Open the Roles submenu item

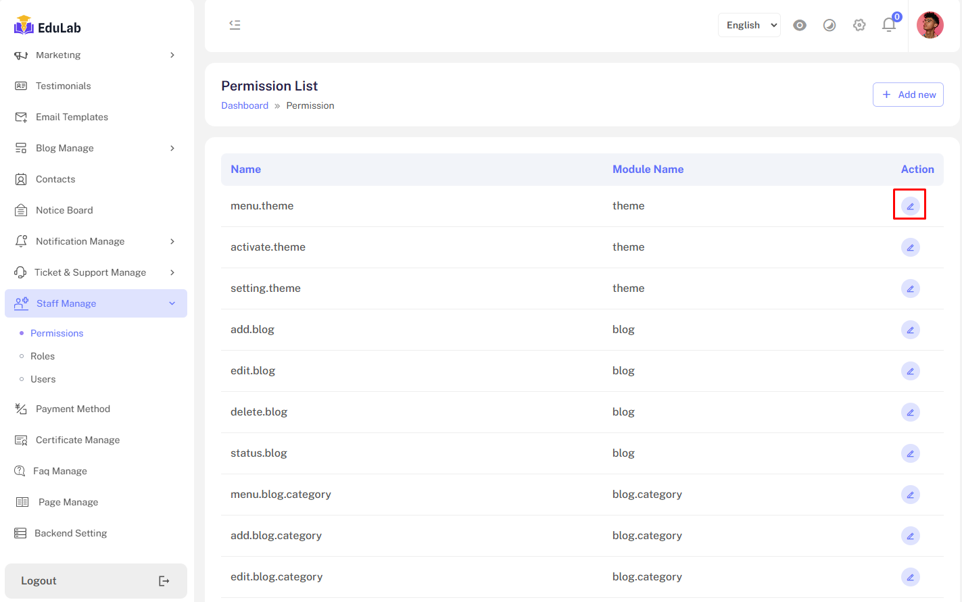click(x=43, y=356)
